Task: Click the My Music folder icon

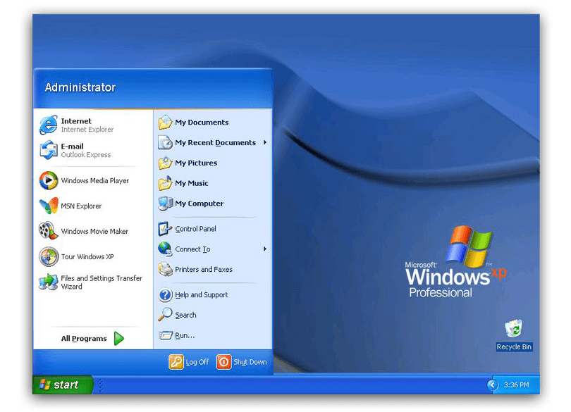Action: [x=166, y=183]
